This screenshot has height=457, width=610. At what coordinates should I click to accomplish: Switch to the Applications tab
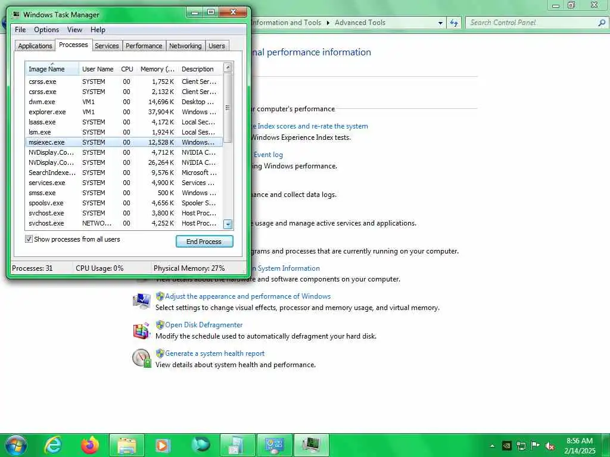tap(35, 45)
